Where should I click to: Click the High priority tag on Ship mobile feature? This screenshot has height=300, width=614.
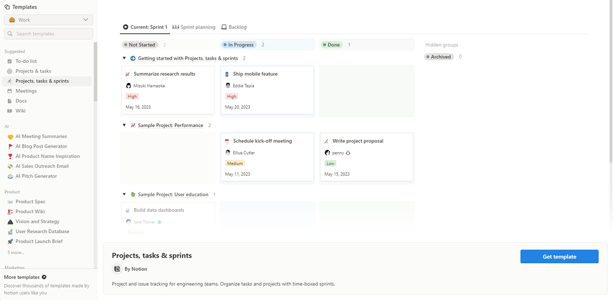232,97
